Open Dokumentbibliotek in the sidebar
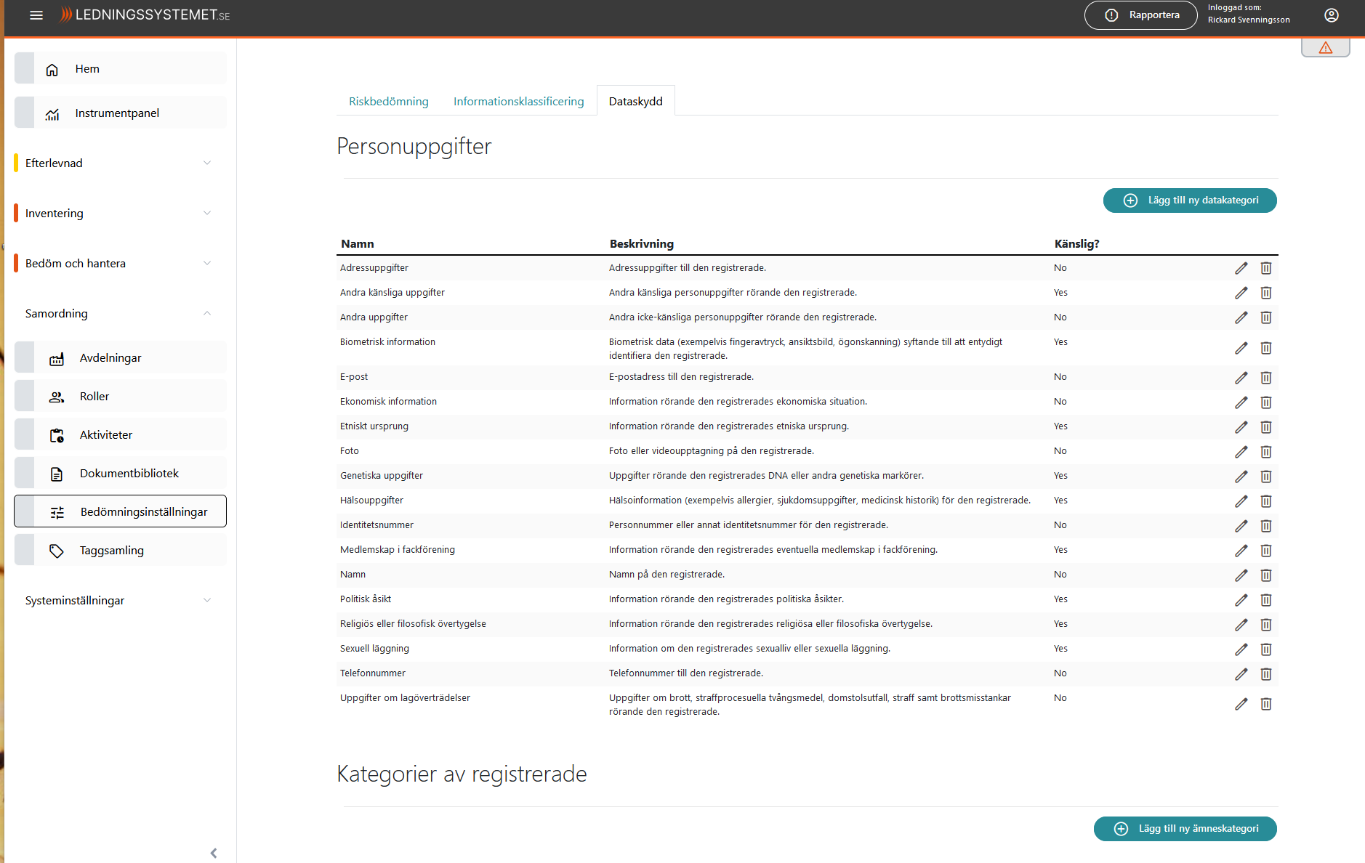The image size is (1365, 863). (129, 473)
